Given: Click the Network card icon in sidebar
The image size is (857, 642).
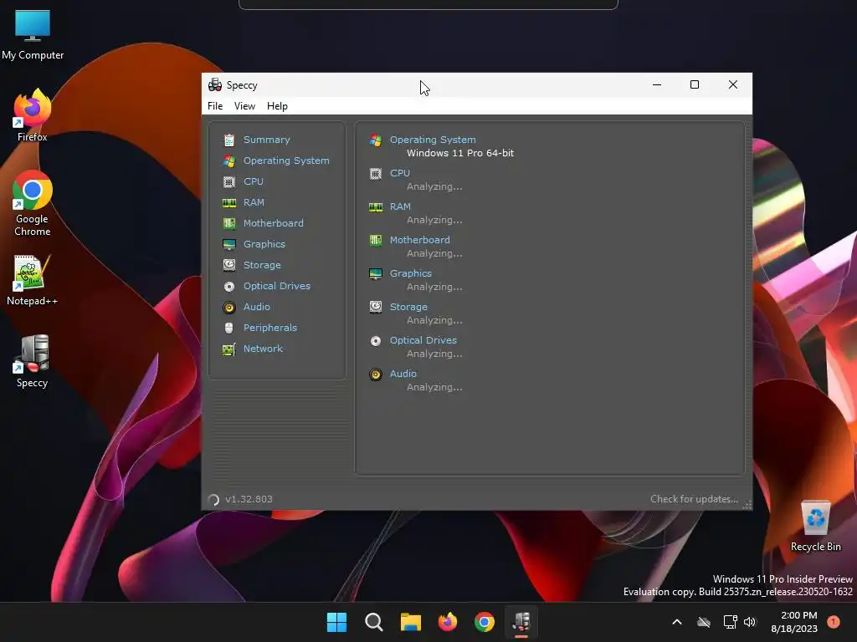Looking at the screenshot, I should 229,349.
